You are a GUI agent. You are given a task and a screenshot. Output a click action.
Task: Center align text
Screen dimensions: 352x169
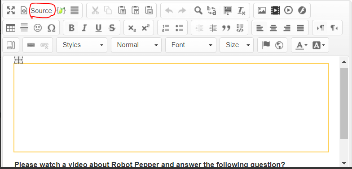click(273, 28)
